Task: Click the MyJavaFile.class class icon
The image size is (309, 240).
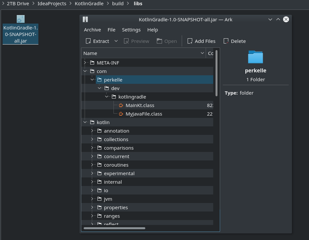Action: (121, 114)
